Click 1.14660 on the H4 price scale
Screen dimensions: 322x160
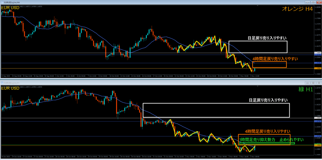click(318, 74)
